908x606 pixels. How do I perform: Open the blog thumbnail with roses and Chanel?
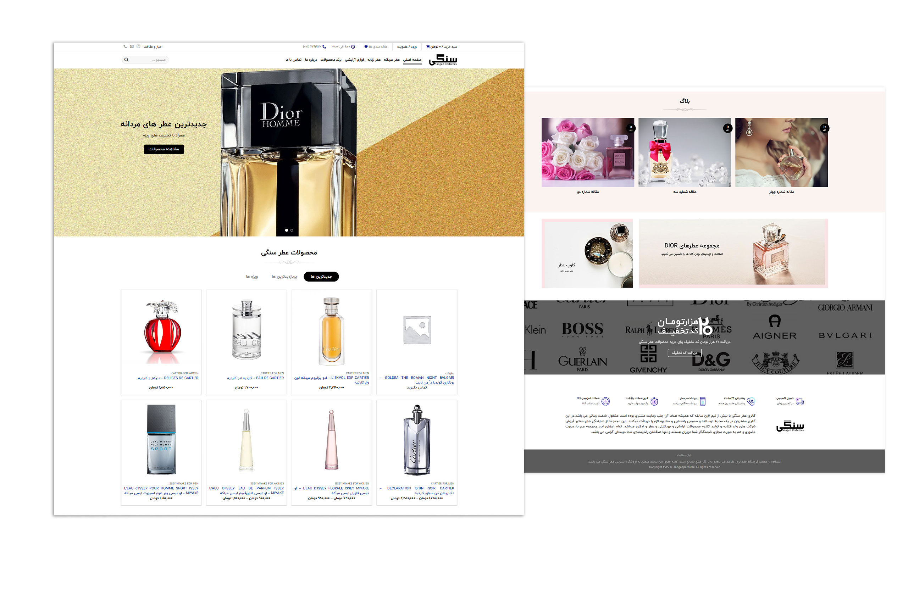pyautogui.click(x=588, y=153)
